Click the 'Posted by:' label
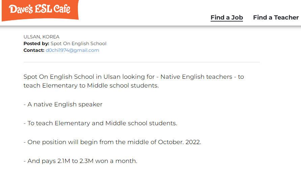 pyautogui.click(x=36, y=43)
